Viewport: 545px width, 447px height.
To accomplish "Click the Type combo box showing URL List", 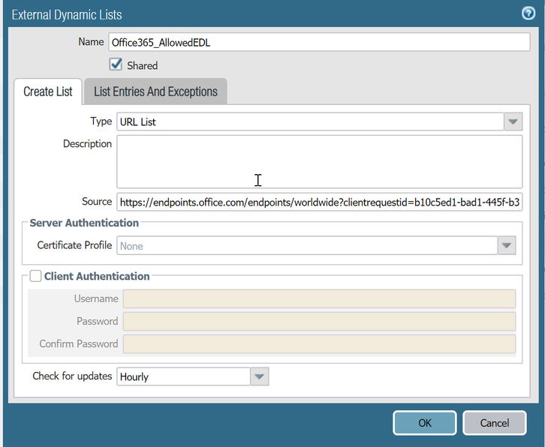I will click(x=309, y=121).
